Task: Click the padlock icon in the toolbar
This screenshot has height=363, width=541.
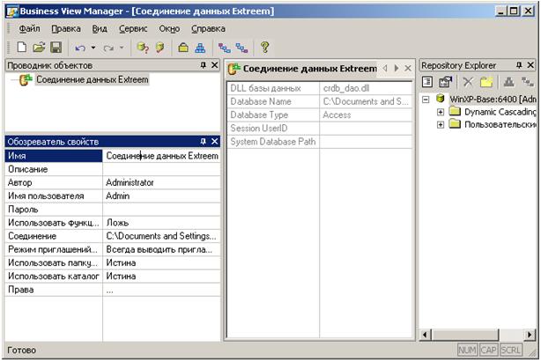Action: [182, 47]
